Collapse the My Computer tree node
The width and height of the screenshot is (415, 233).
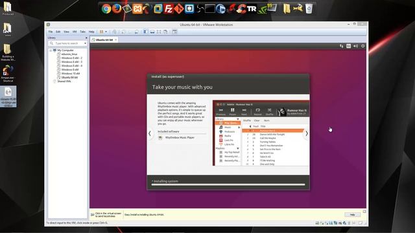point(51,50)
